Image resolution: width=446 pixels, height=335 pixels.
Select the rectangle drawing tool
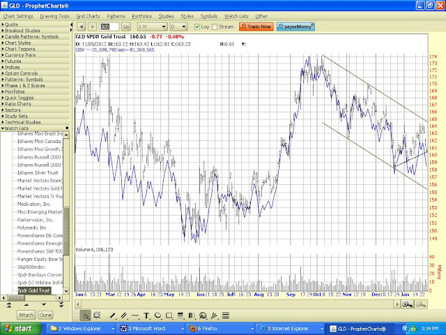[169, 315]
